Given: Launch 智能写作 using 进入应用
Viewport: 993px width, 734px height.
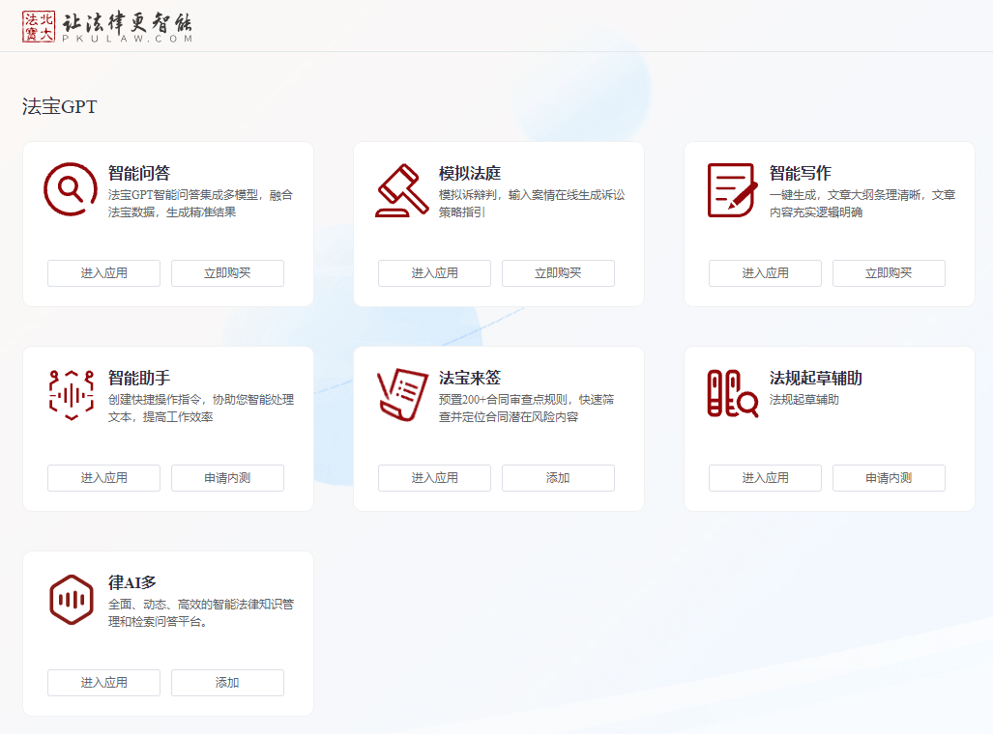Looking at the screenshot, I should (765, 273).
